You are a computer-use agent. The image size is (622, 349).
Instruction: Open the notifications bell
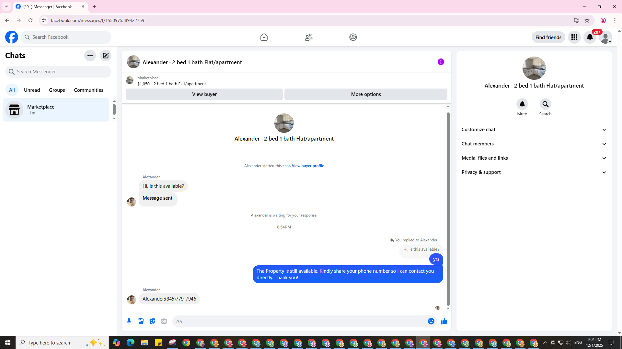point(590,37)
